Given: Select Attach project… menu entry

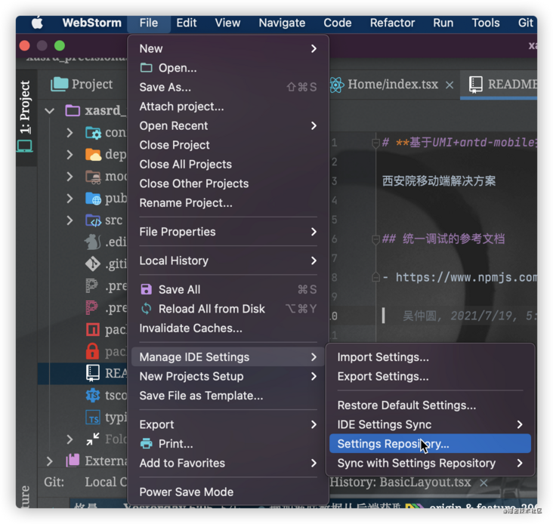Looking at the screenshot, I should (x=228, y=106).
